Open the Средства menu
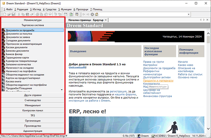Screen dimensions: 211x138 coord(50,9)
